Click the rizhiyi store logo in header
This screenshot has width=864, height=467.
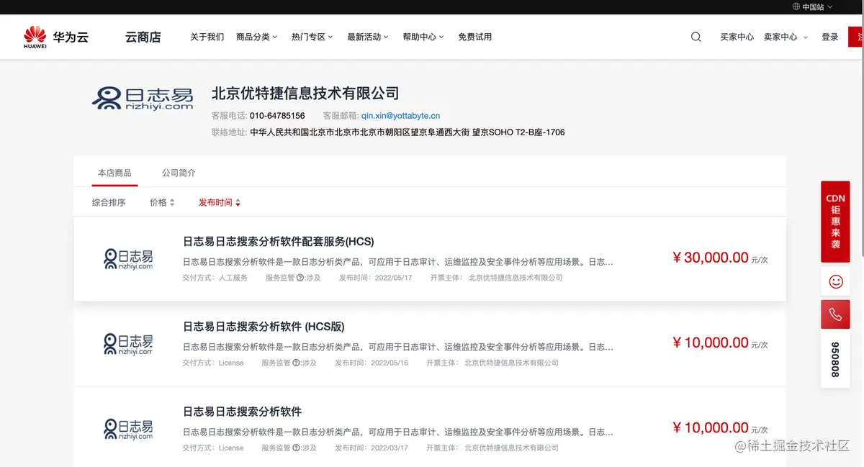143,99
